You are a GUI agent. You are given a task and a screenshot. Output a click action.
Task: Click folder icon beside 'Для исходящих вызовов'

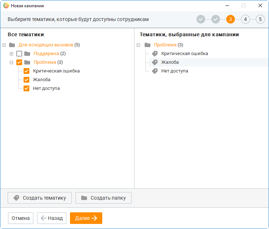tap(12, 45)
